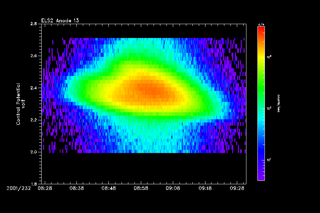Click the time label 08:38
The width and height of the screenshot is (320, 213).
pyautogui.click(x=77, y=189)
